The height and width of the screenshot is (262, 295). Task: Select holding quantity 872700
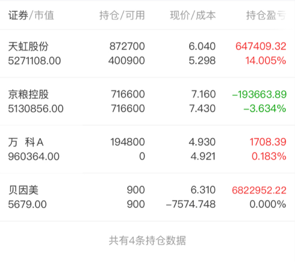point(127,46)
